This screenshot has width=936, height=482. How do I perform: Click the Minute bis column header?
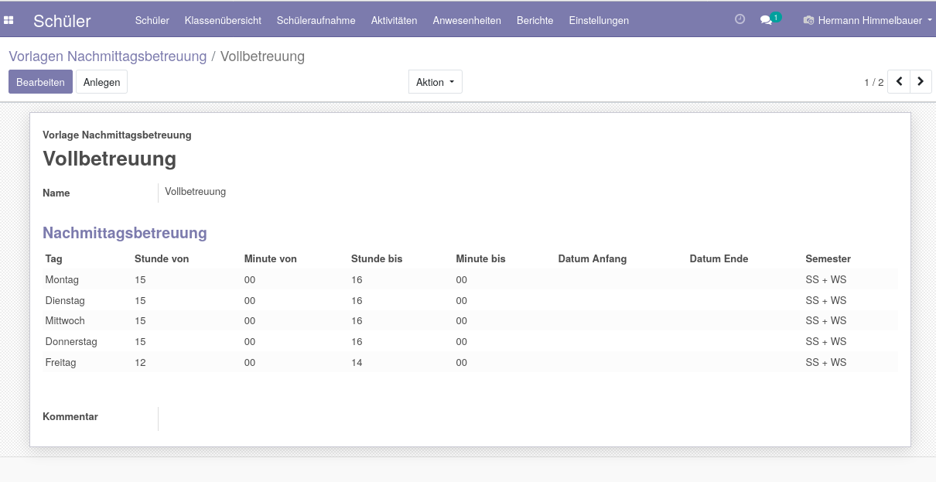(480, 258)
